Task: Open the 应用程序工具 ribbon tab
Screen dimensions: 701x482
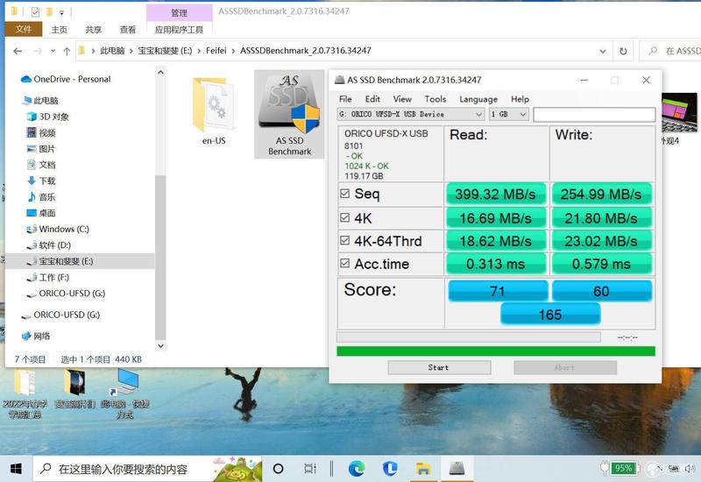Action: (x=179, y=30)
